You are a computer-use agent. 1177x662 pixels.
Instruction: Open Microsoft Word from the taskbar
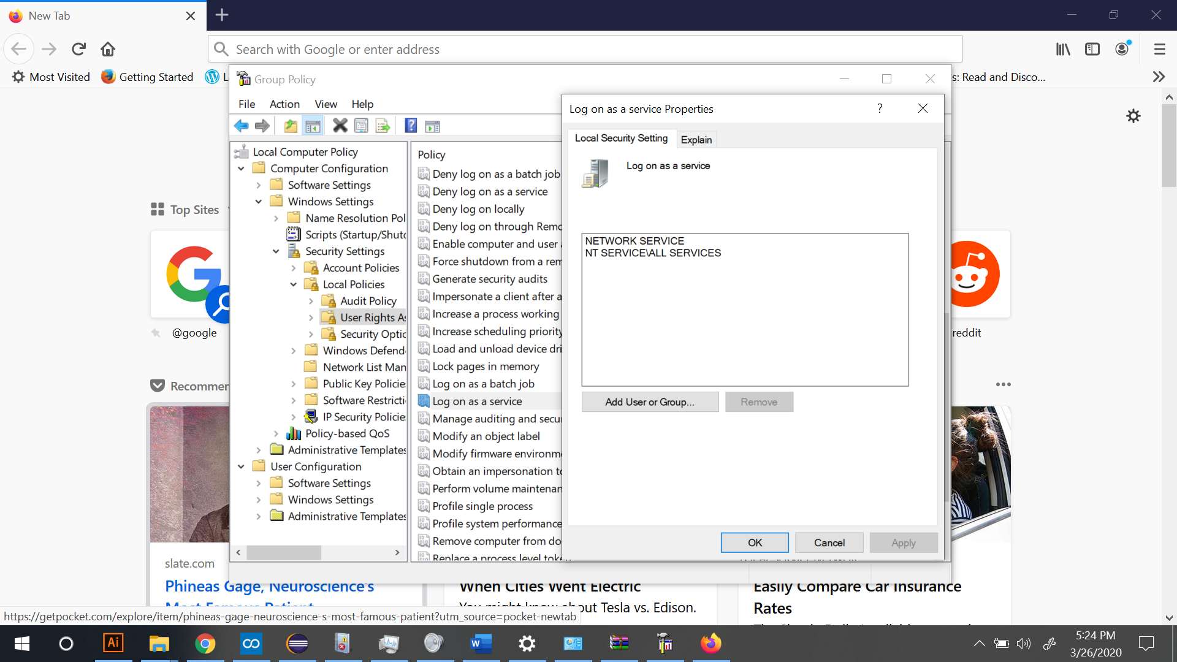click(481, 644)
